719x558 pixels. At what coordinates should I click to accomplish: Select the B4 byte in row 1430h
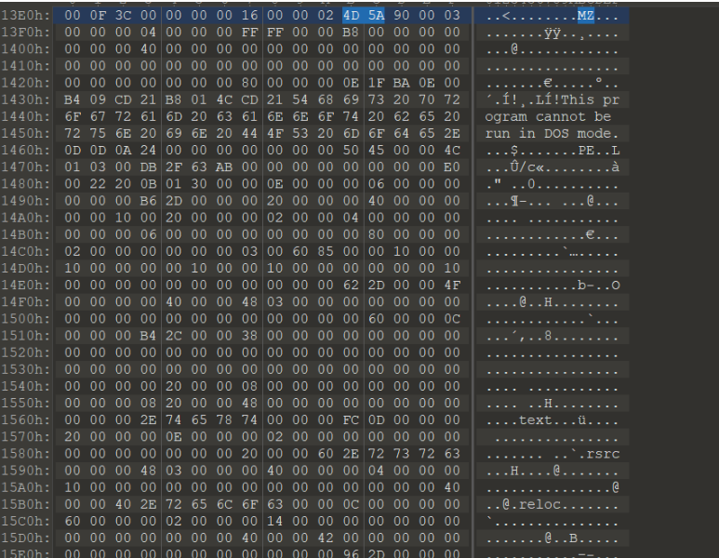(x=73, y=100)
